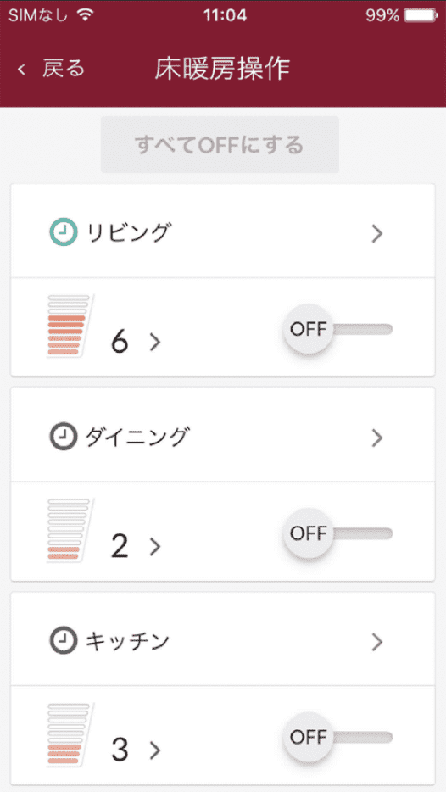Tap the Wi-Fi status icon in status bar

pos(86,15)
